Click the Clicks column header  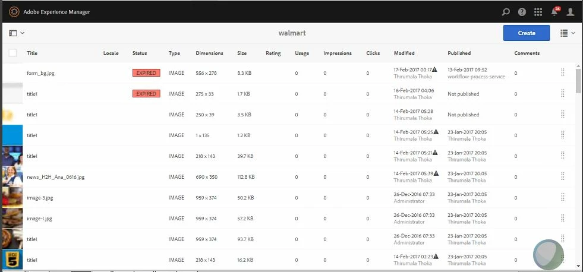(x=373, y=53)
